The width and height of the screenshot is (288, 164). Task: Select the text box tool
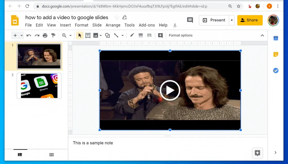(x=88, y=35)
